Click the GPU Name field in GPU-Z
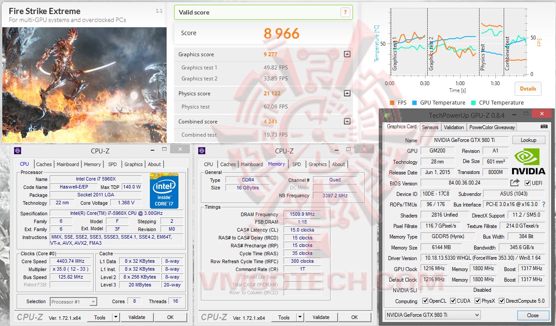The height and width of the screenshot is (326, 556). point(464,140)
